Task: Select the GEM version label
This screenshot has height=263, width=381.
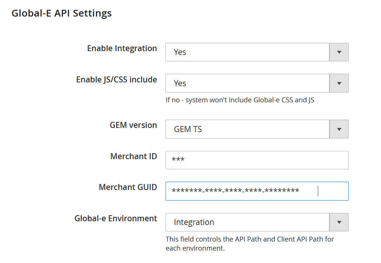Action: point(133,125)
